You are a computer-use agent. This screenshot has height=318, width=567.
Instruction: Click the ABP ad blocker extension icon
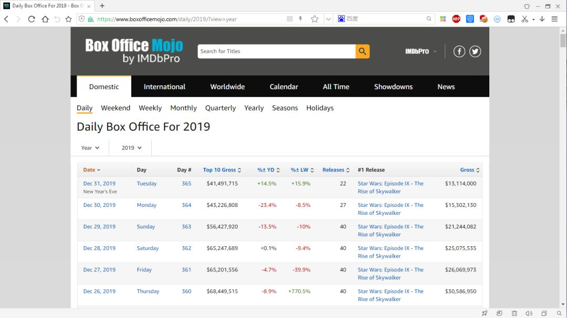pyautogui.click(x=456, y=19)
